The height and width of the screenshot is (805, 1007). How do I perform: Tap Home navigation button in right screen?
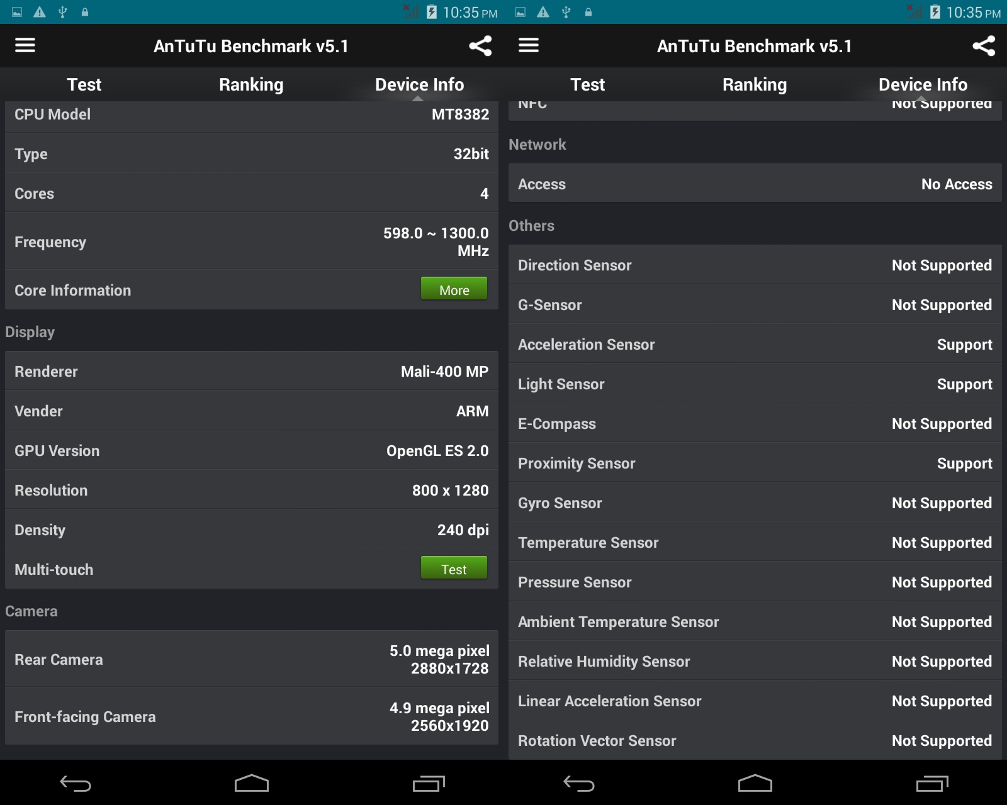point(755,783)
